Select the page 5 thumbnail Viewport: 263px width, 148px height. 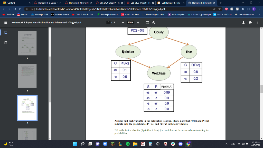(x=27, y=108)
